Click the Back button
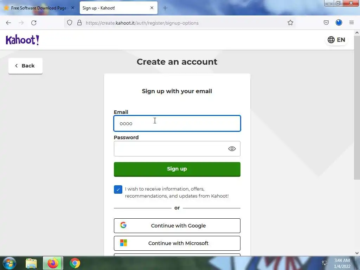The image size is (360, 270). point(25,66)
